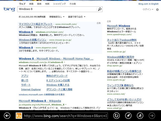Open Windows 8 stoperror.com ad link
161x121 pixels.
pos(26,47)
